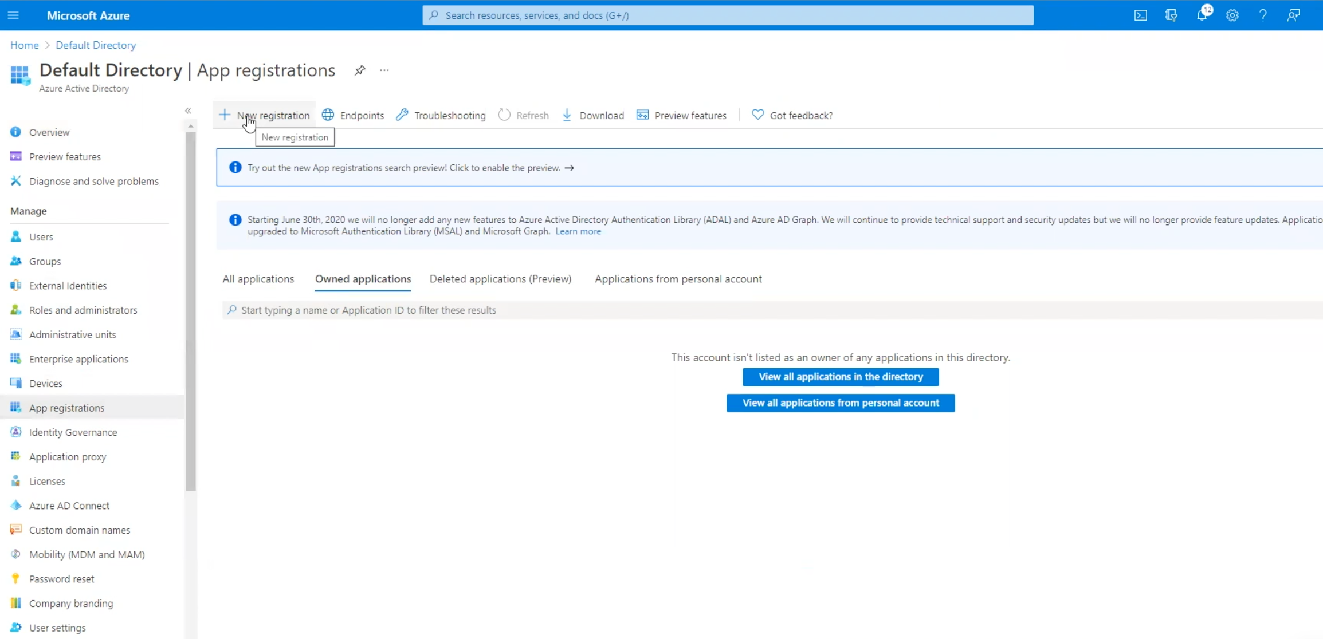This screenshot has height=639, width=1323.
Task: Open the notifications bell
Action: 1202,15
